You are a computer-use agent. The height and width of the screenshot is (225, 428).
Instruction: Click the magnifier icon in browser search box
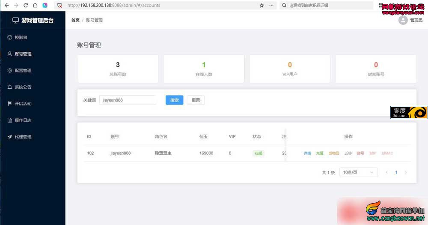(284, 5)
